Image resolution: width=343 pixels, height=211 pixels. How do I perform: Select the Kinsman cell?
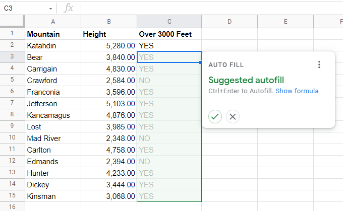click(x=53, y=196)
